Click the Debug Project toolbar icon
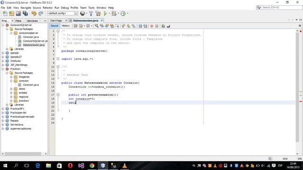The height and width of the screenshot is (170, 303). [114, 14]
